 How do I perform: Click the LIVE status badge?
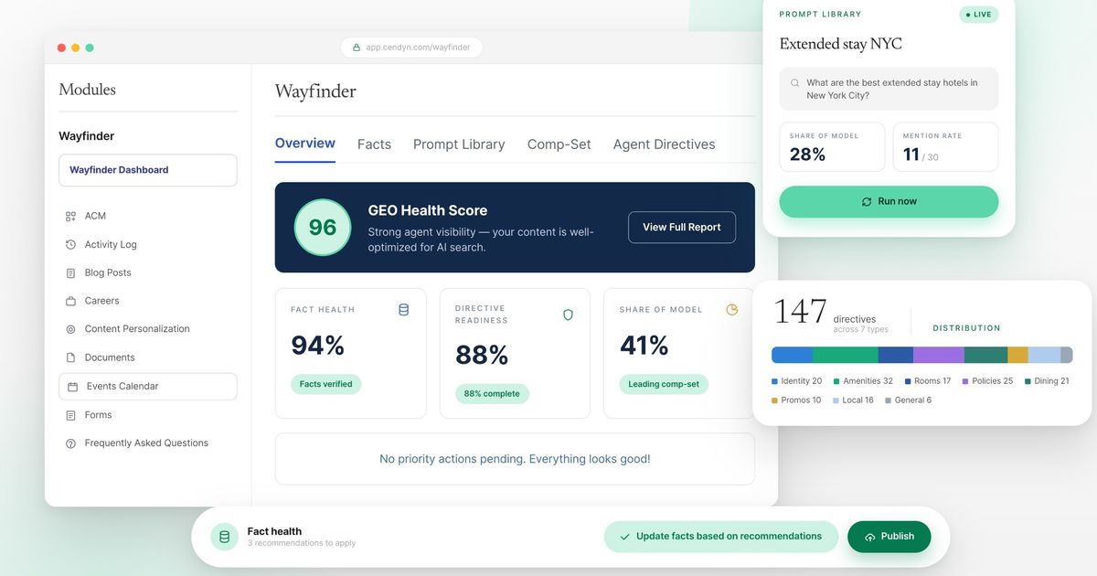[979, 15]
